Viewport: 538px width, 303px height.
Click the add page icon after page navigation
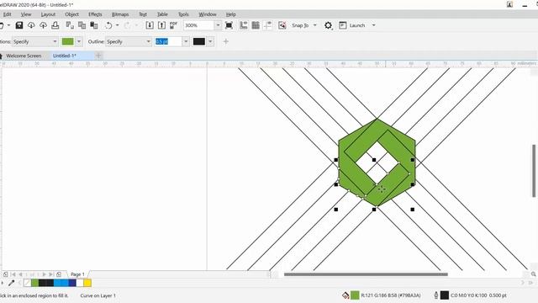pos(59,274)
